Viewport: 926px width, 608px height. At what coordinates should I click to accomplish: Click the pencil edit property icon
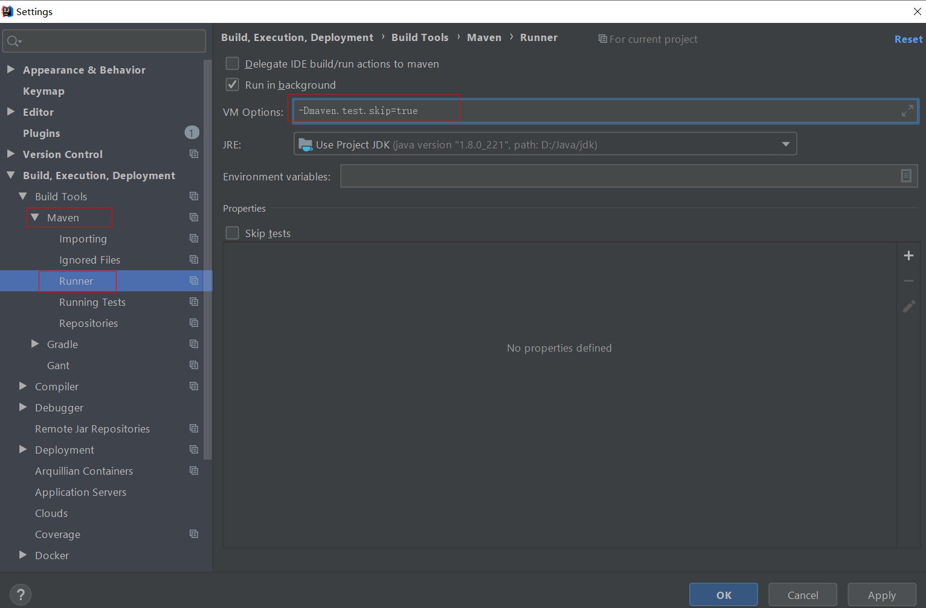(x=908, y=306)
